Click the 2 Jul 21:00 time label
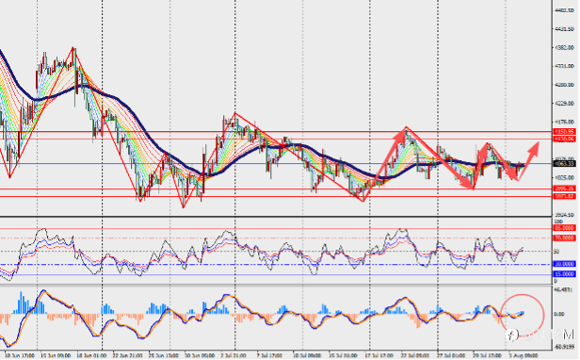This screenshot has width=580, height=360. (x=234, y=356)
